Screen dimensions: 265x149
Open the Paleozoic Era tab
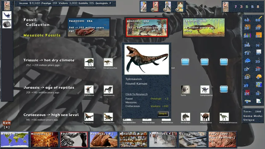(88, 27)
